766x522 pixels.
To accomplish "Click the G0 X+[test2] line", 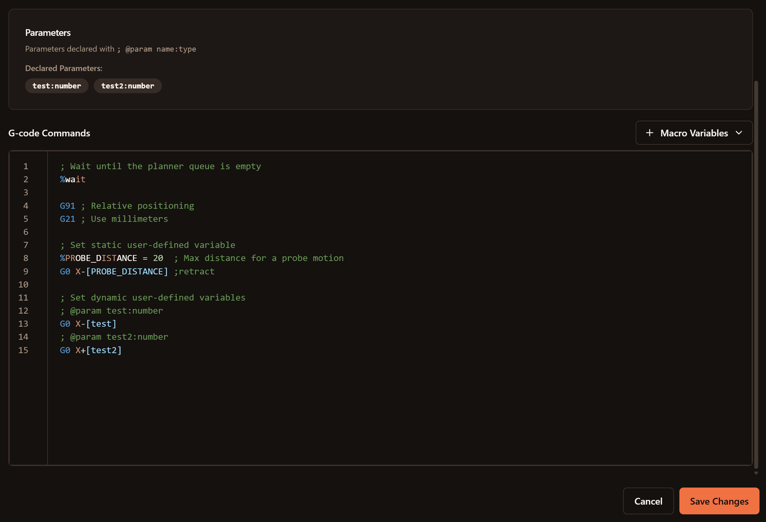I will tap(91, 350).
